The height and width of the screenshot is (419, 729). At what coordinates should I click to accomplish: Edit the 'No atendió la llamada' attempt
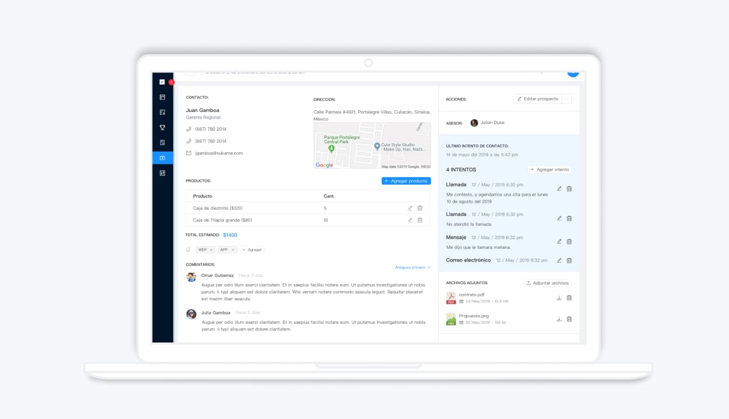559,219
